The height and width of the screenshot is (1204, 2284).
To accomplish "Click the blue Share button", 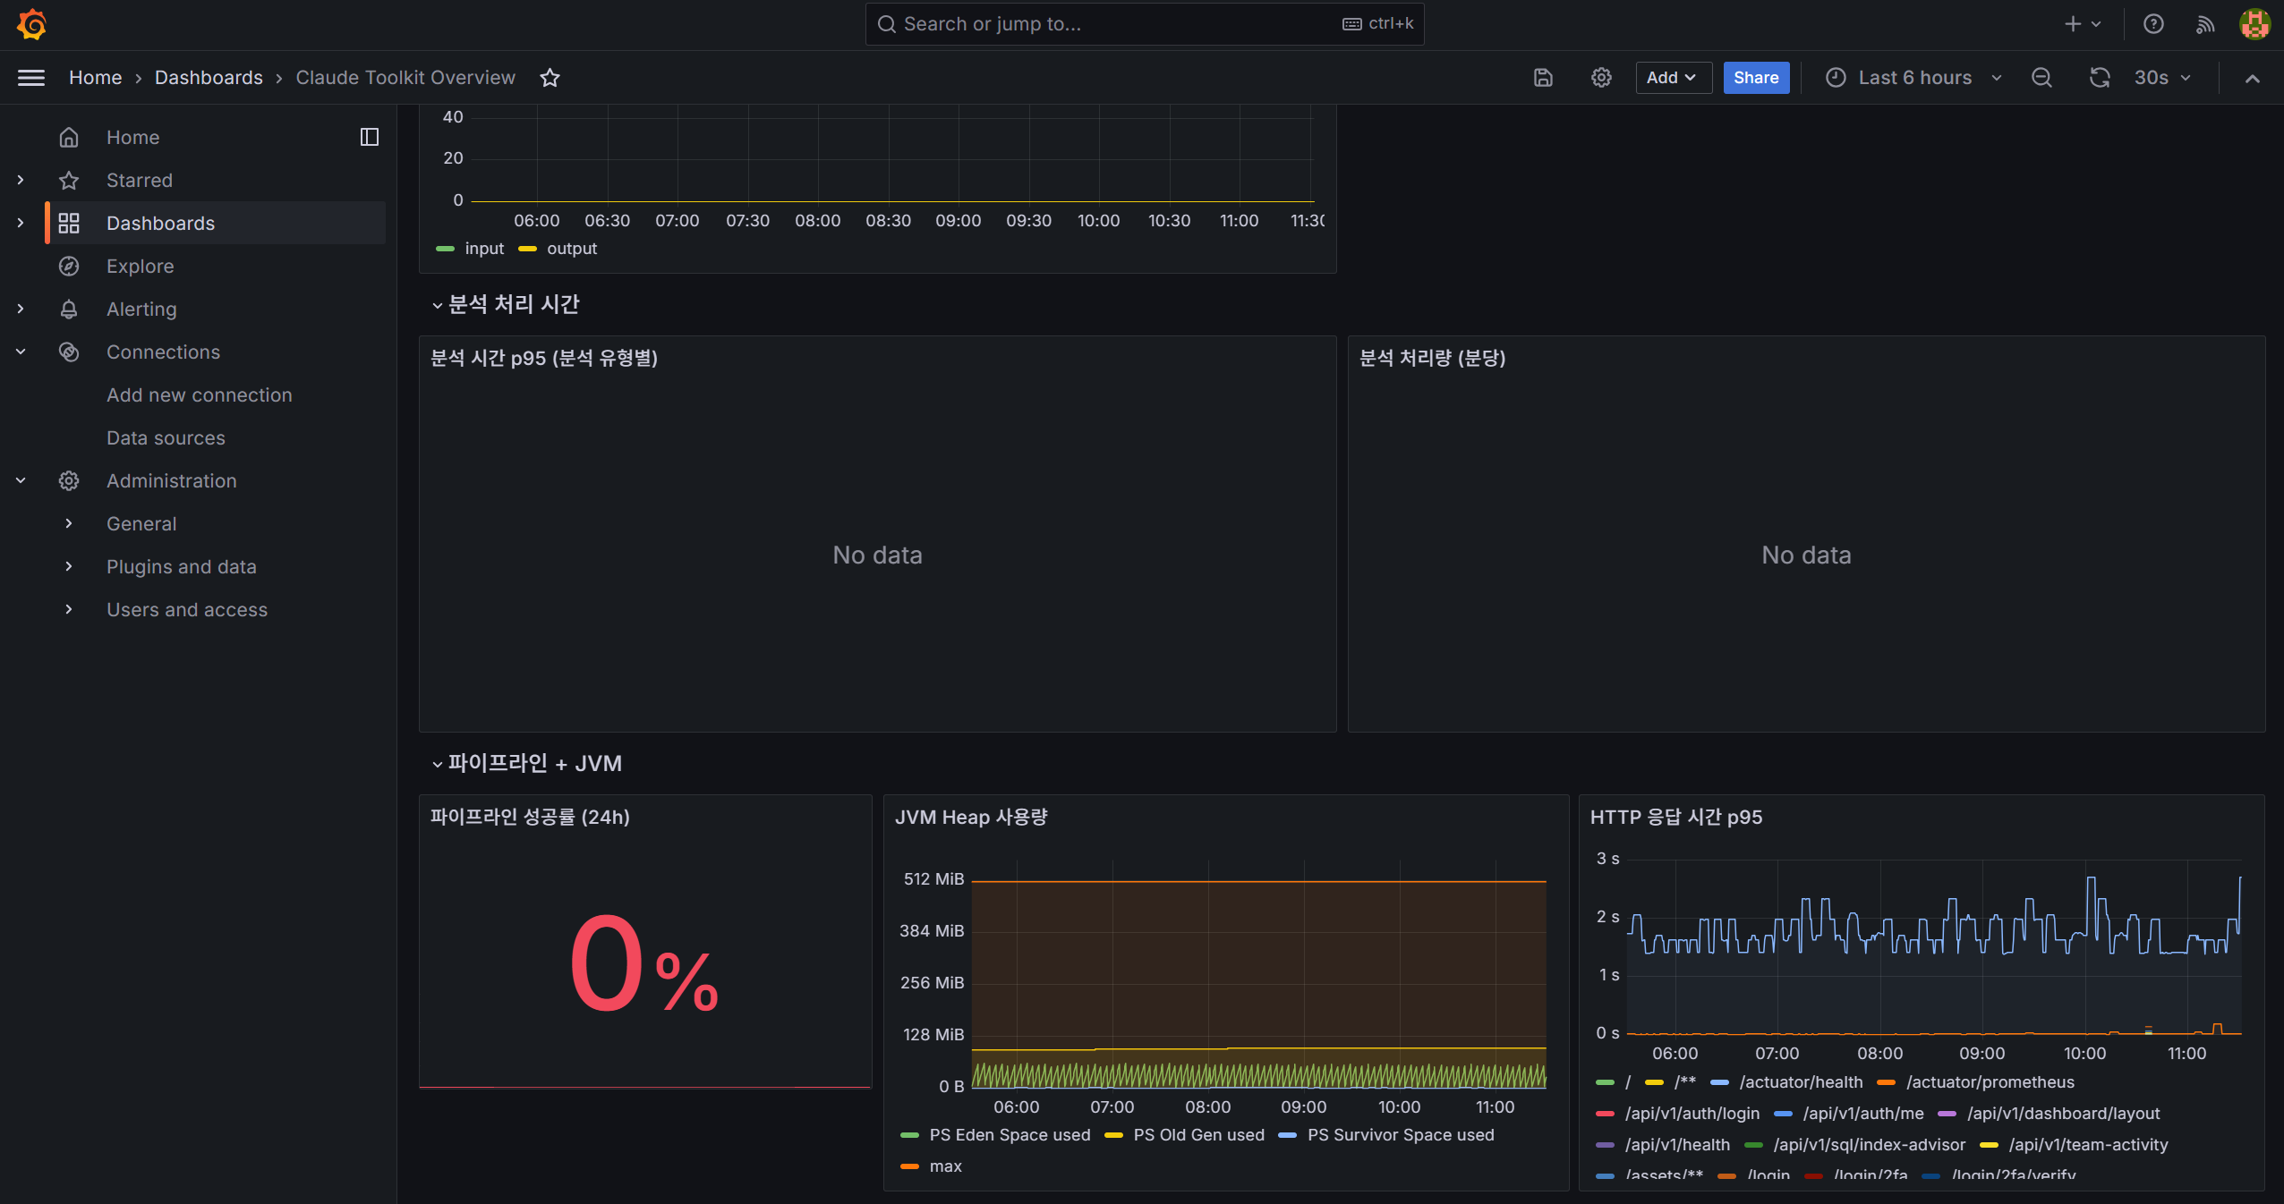I will [1756, 78].
